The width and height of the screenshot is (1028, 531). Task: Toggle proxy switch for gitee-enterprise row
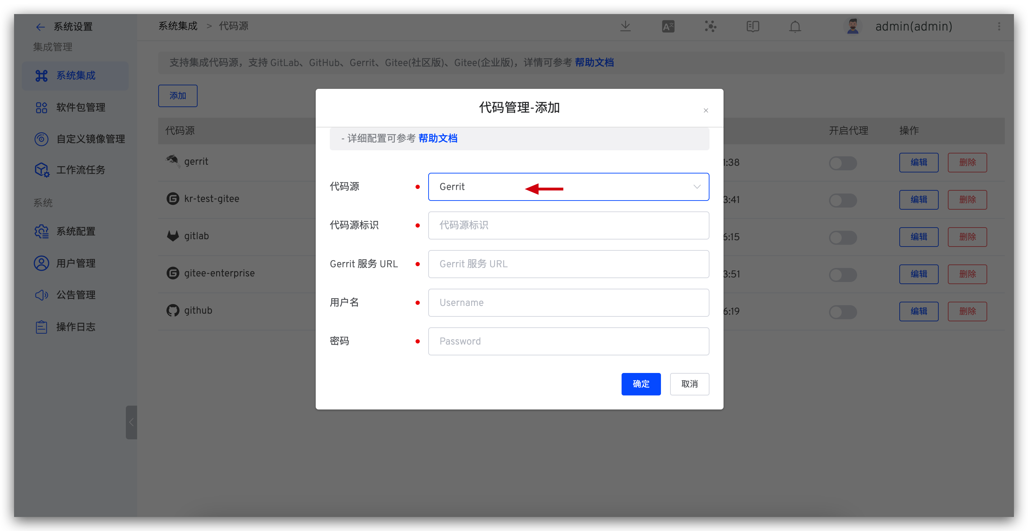[x=842, y=274]
